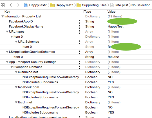This screenshot has width=152, height=118.
Task: Toggle NO value of facebook.com forward secrecy
Action: pos(110,92)
